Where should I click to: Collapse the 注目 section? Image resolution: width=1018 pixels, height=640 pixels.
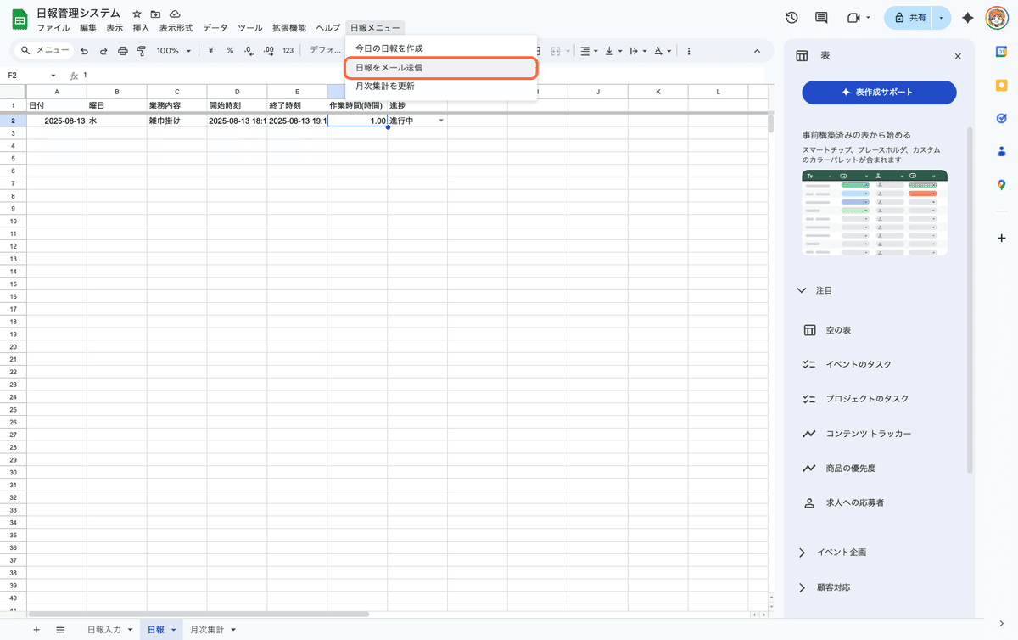802,290
